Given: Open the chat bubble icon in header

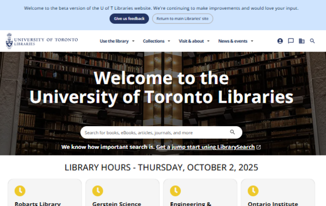Looking at the screenshot, I should (x=291, y=41).
